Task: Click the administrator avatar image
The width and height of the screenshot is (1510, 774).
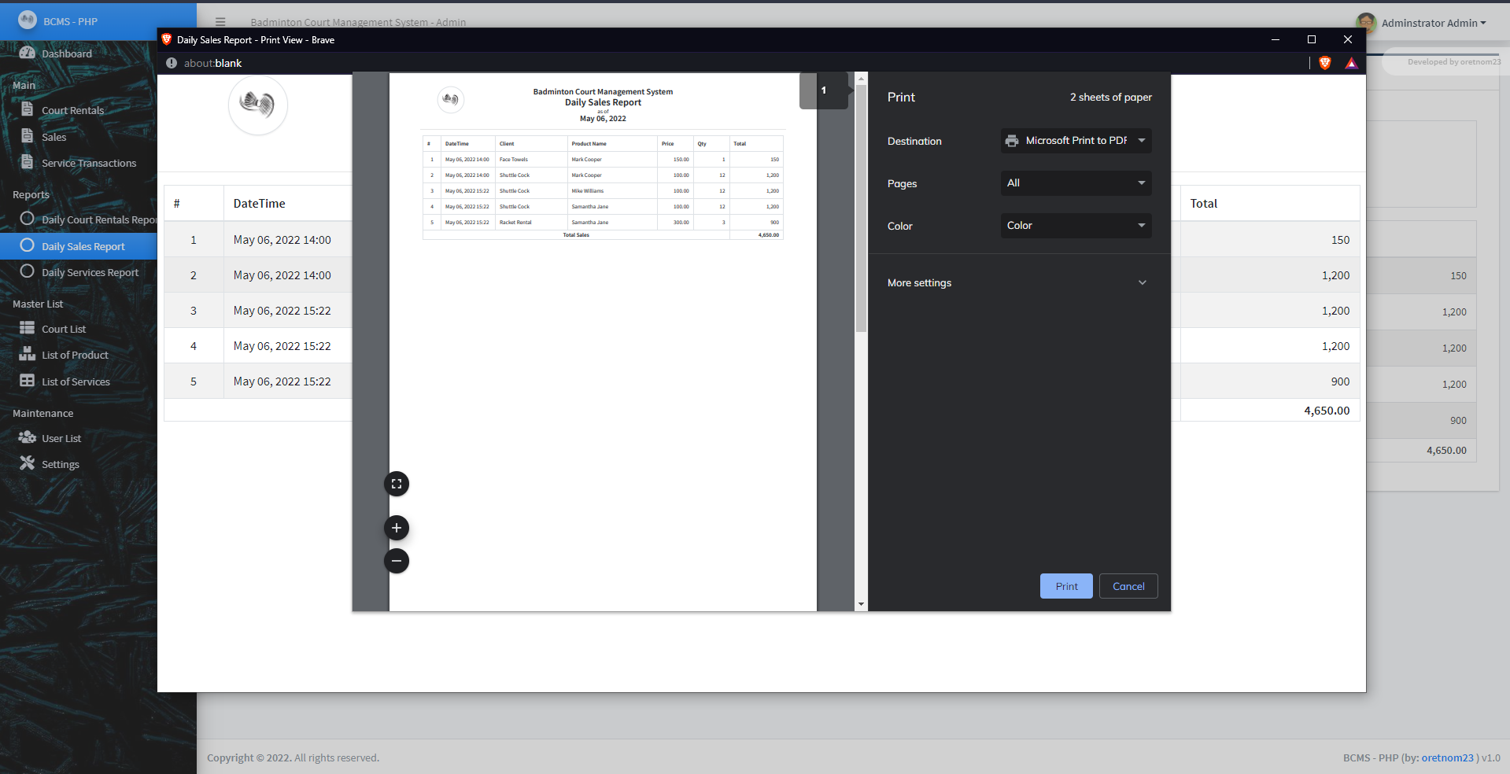Action: (x=1367, y=22)
